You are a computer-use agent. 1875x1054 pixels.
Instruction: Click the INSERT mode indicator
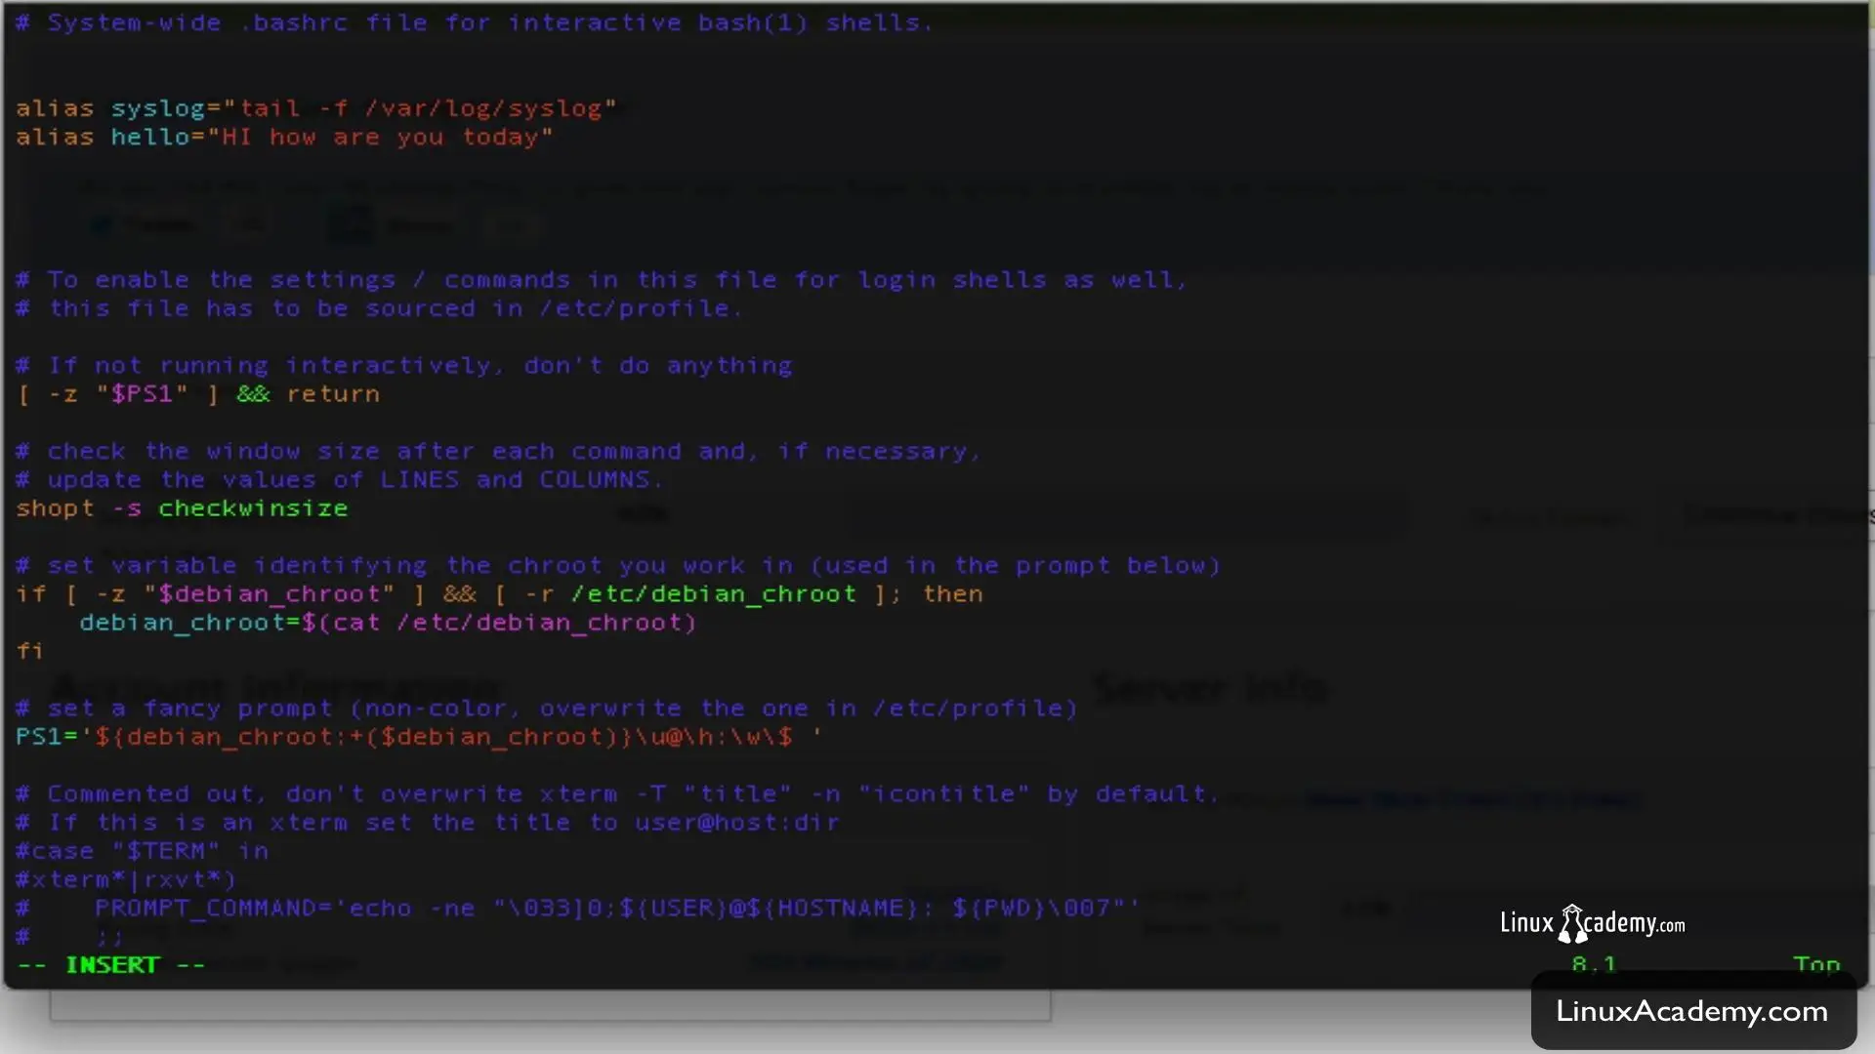(x=111, y=965)
